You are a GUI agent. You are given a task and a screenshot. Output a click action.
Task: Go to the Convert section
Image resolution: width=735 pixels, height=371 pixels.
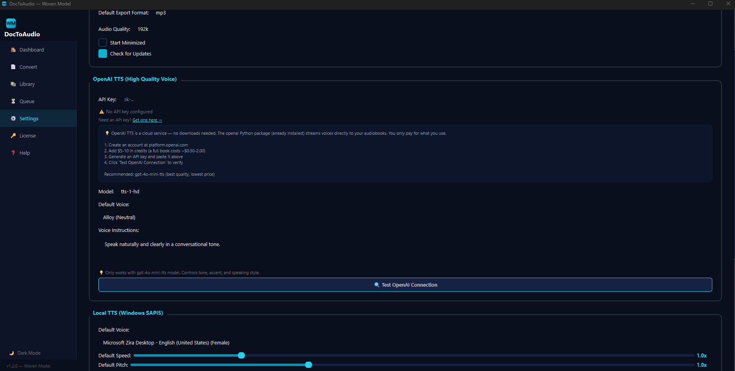pyautogui.click(x=38, y=67)
